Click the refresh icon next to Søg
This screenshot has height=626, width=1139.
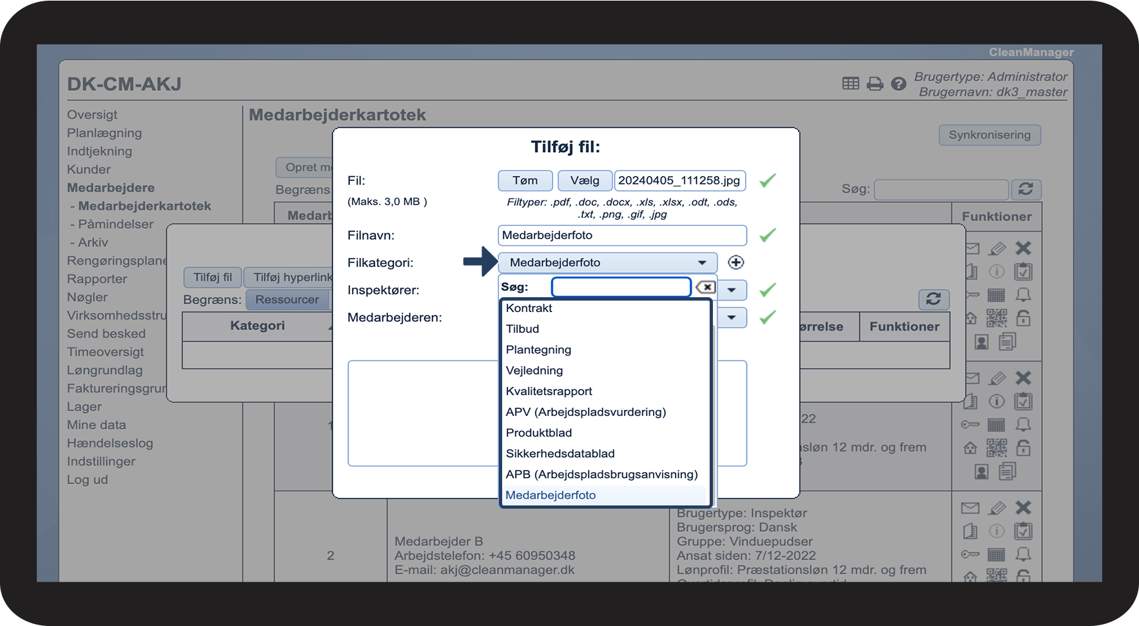pyautogui.click(x=1026, y=189)
